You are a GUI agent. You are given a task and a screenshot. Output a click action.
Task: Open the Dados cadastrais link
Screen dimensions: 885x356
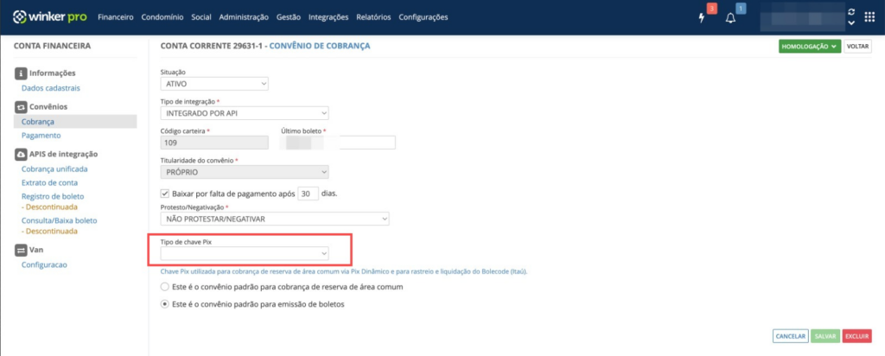click(x=51, y=88)
